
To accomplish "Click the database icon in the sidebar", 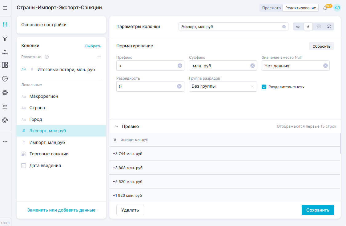I will coord(5,25).
